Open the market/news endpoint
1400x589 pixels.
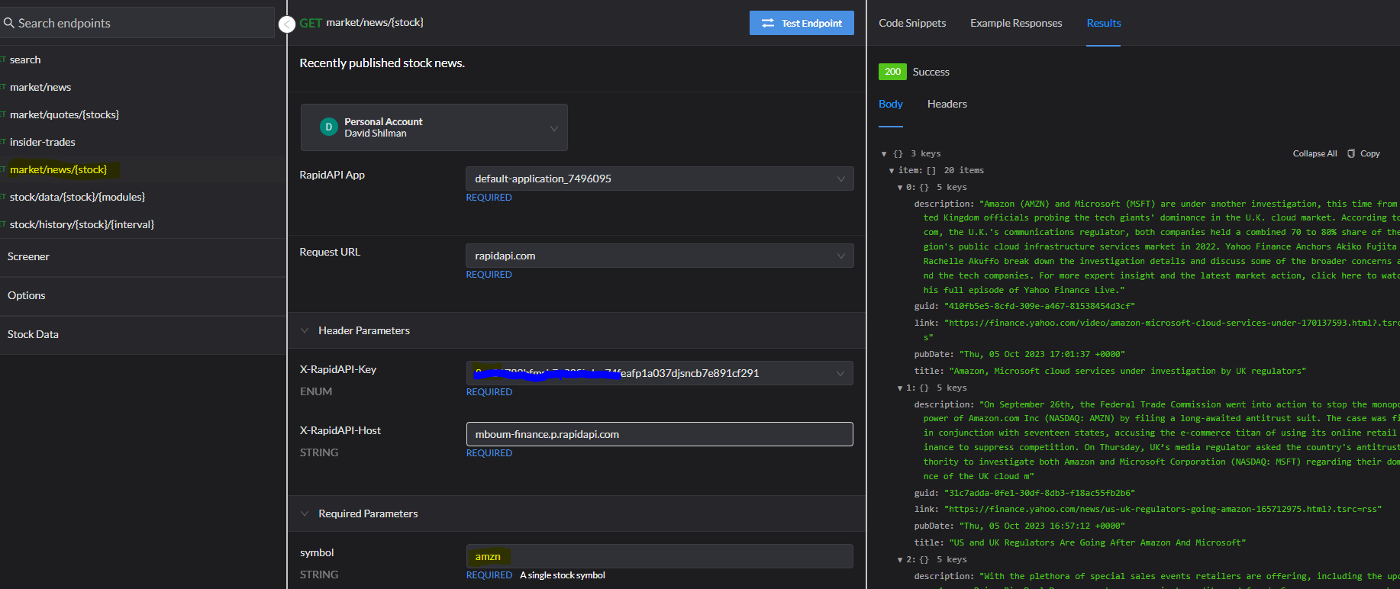pos(40,87)
